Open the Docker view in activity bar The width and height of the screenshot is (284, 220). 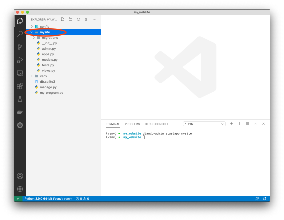click(x=20, y=112)
